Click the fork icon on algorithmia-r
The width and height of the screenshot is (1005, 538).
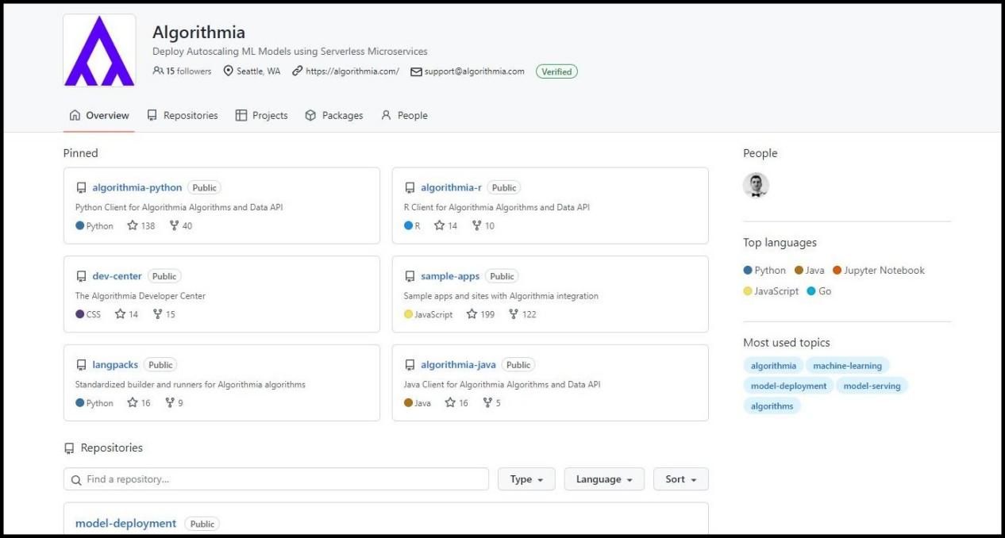[476, 225]
